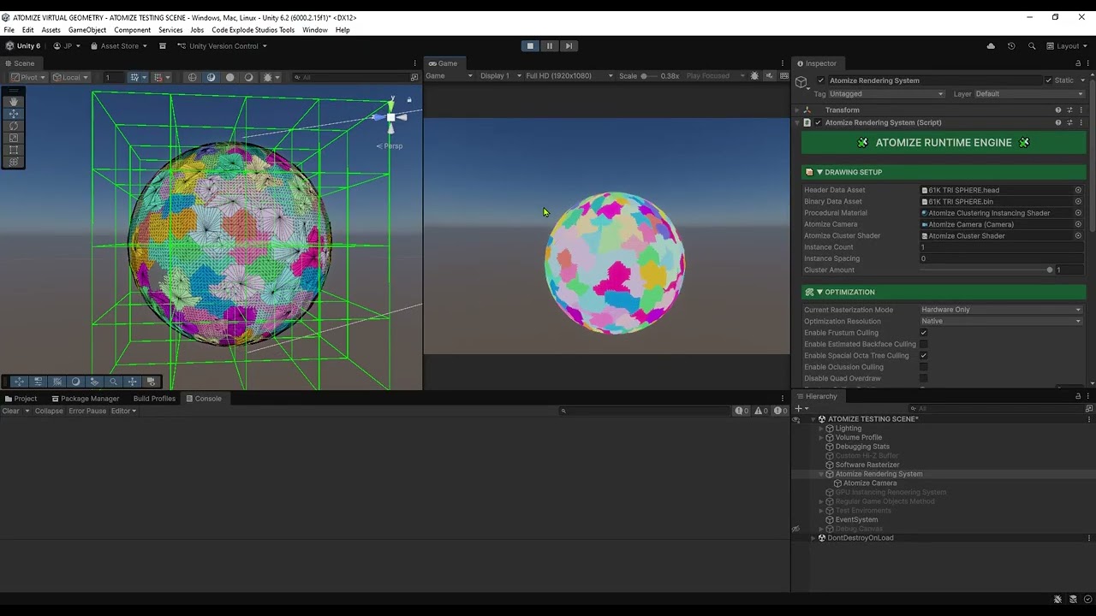Open the Component menu

coord(133,30)
